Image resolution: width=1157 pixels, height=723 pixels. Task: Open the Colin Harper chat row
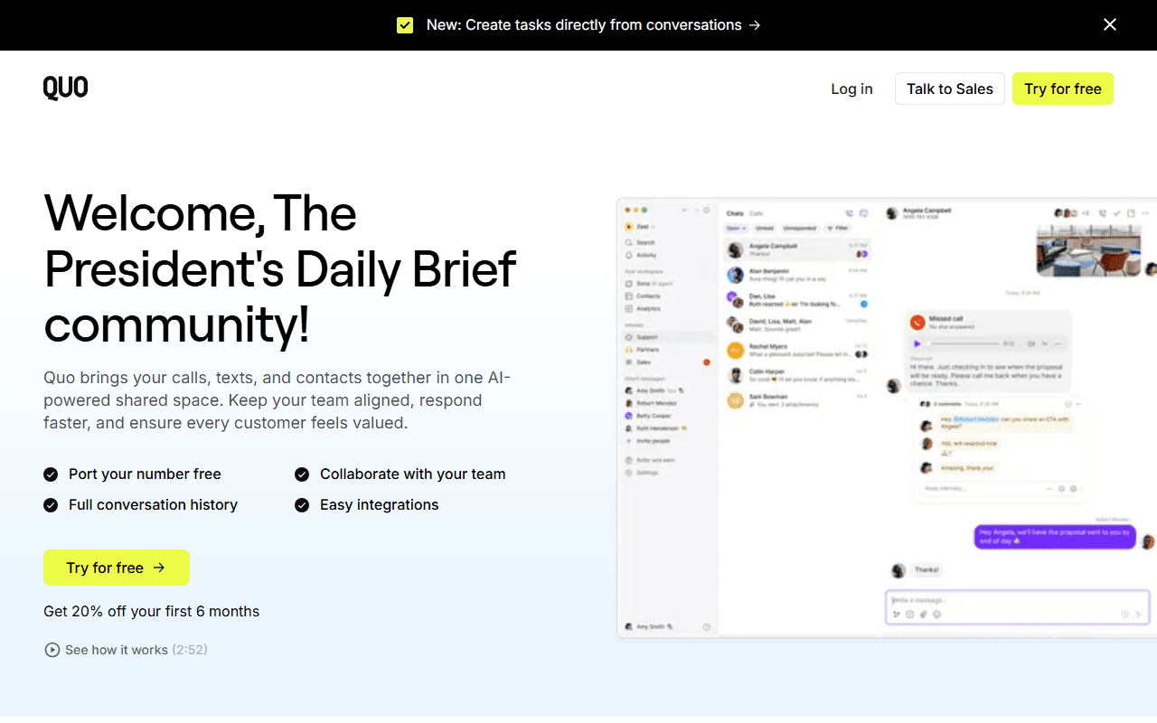[x=798, y=375]
